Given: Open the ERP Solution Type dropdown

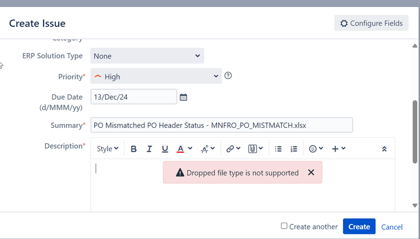Looking at the screenshot, I should [x=147, y=56].
